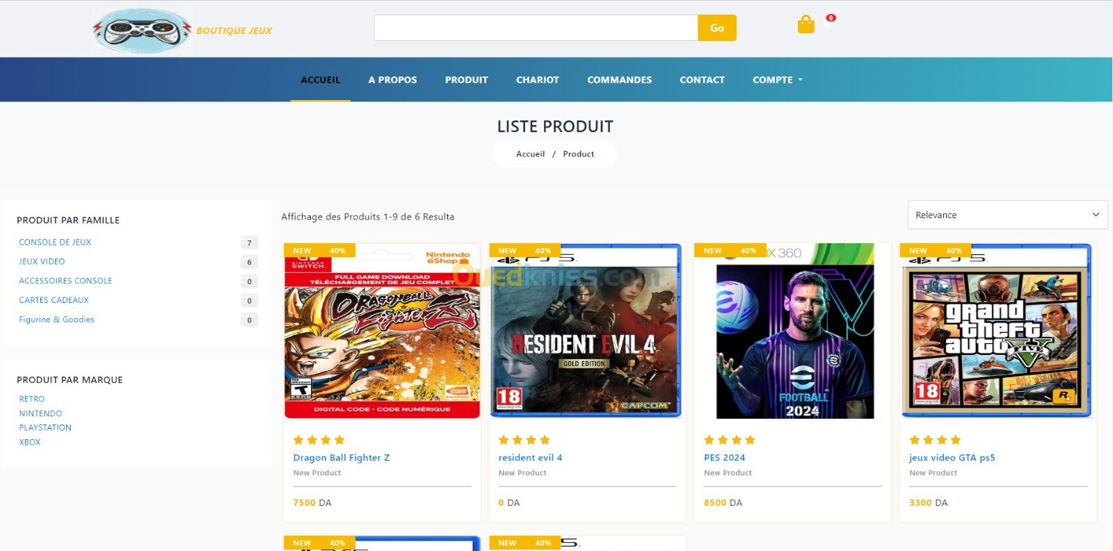This screenshot has width=1113, height=551.
Task: Go to the ACCUEIL menu tab
Action: 321,80
